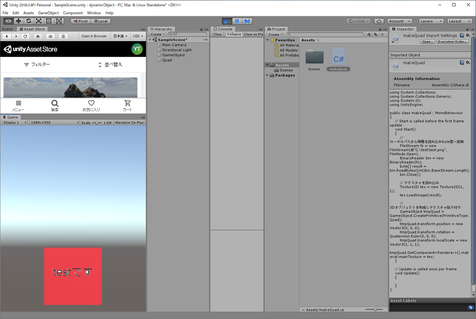Adjust the Game view Scale slider

click(97, 123)
